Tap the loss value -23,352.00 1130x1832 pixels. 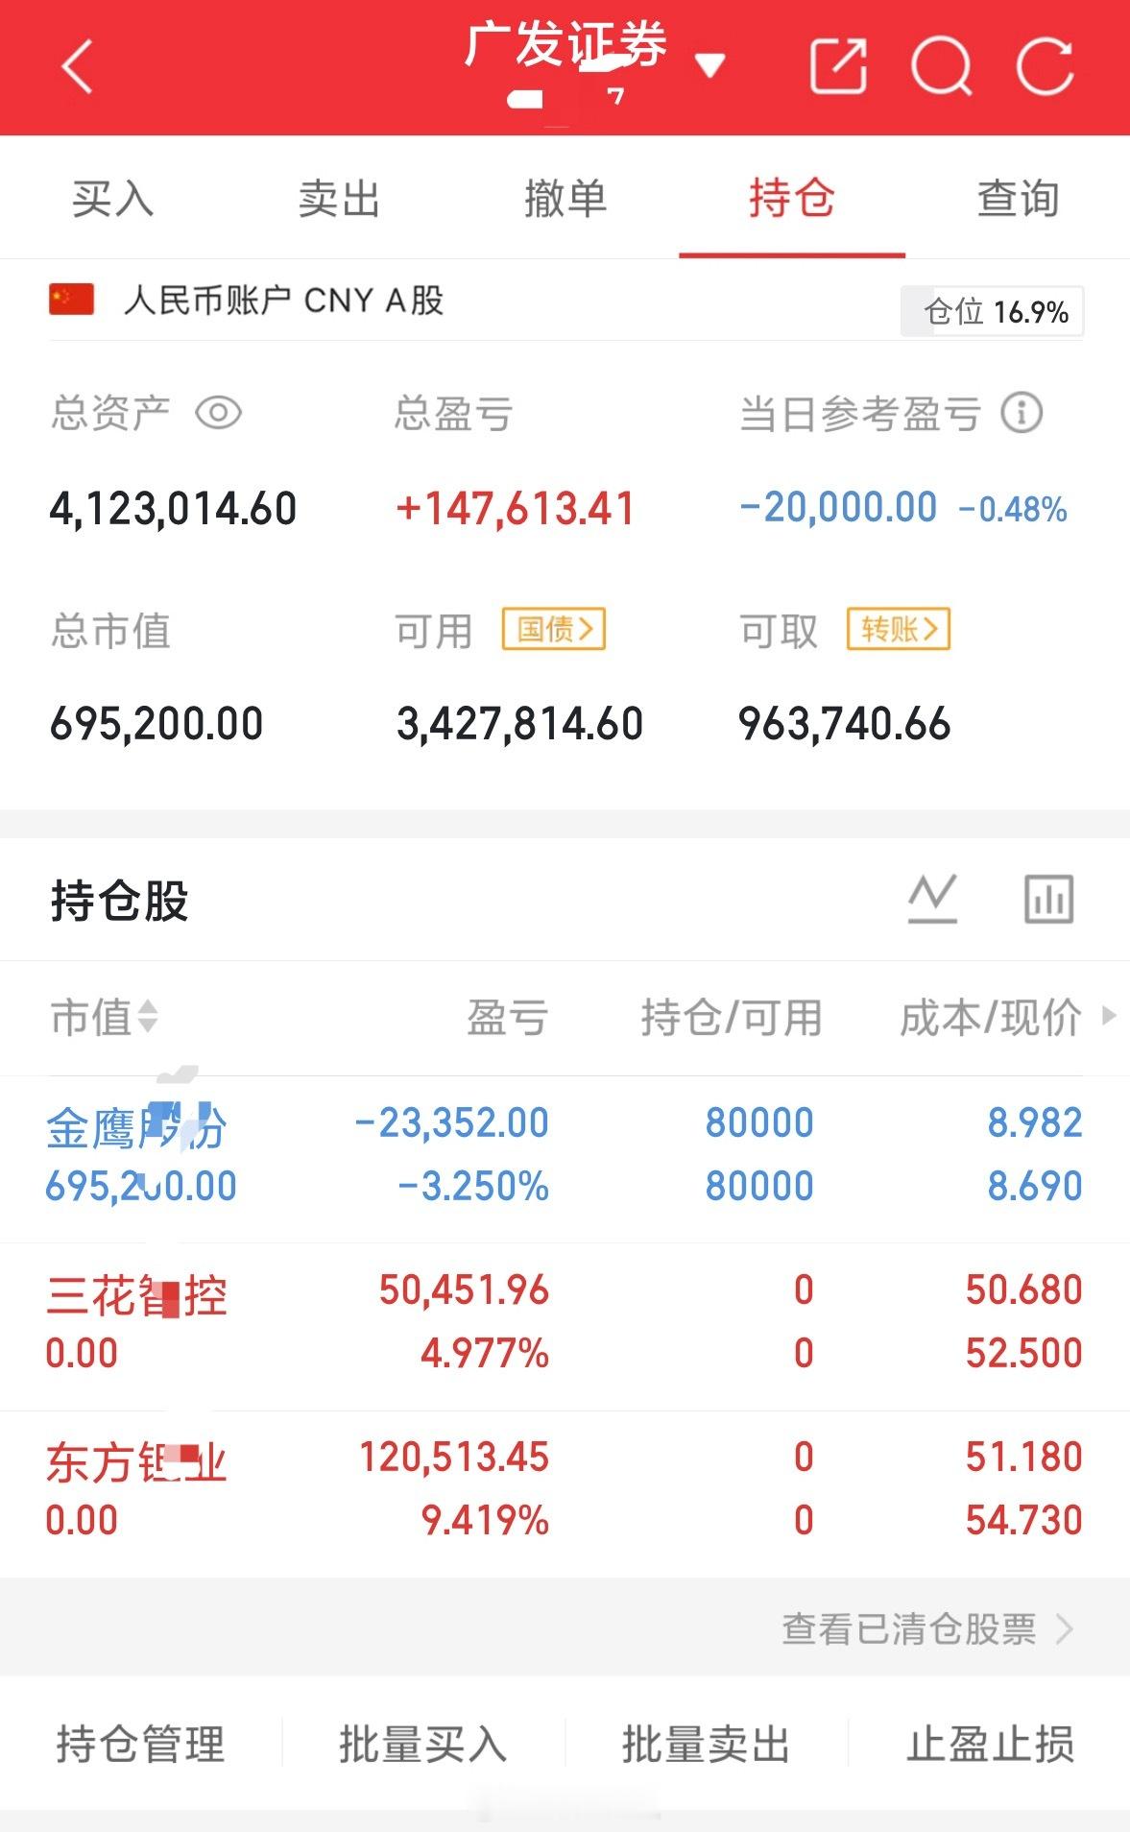coord(451,1122)
